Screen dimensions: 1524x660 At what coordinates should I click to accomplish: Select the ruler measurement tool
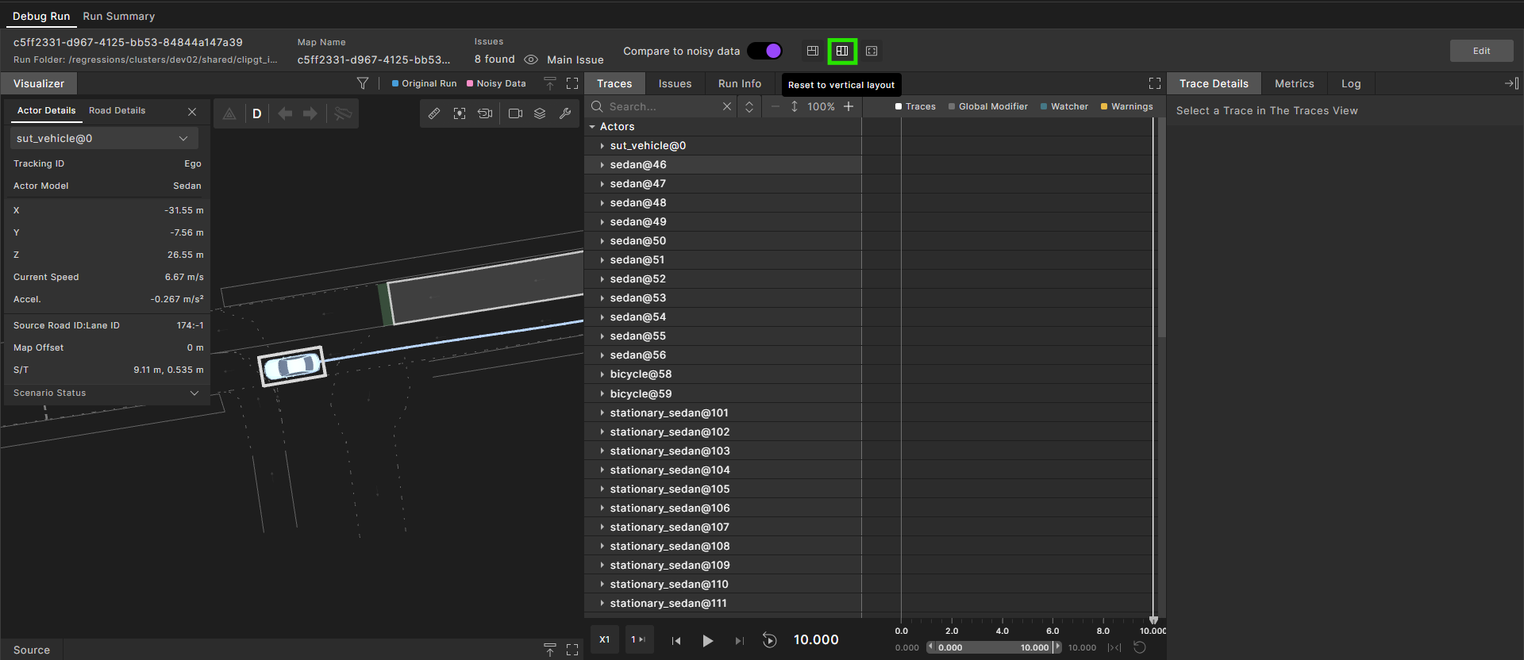pyautogui.click(x=434, y=113)
